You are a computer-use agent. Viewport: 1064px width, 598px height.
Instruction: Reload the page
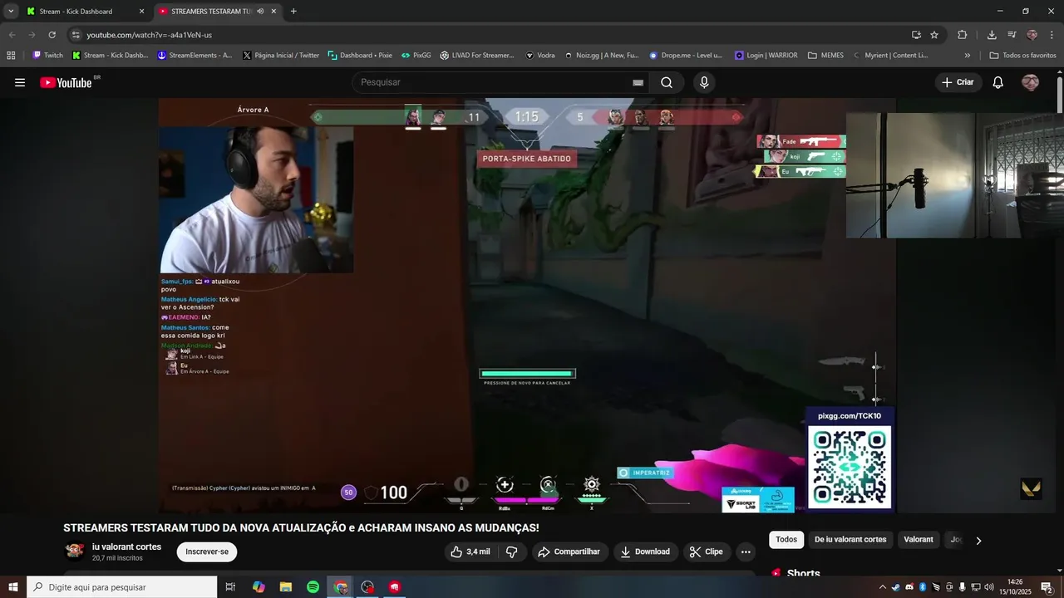pos(52,35)
